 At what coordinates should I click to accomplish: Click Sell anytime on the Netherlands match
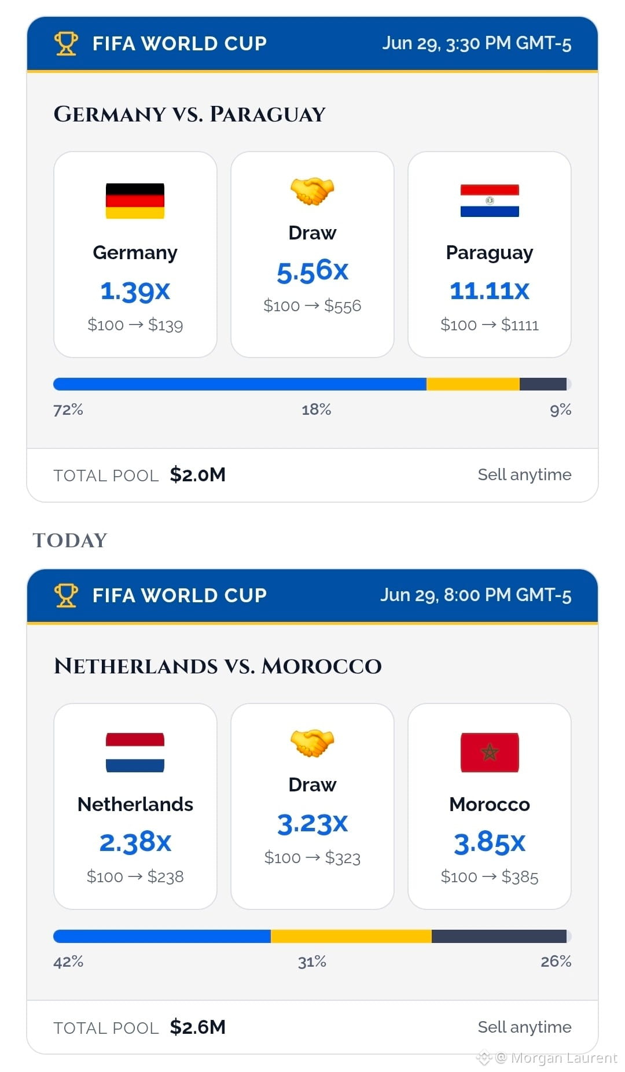coord(524,1027)
